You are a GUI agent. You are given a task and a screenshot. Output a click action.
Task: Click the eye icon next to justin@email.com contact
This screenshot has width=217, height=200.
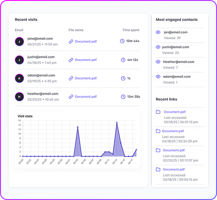click(158, 47)
